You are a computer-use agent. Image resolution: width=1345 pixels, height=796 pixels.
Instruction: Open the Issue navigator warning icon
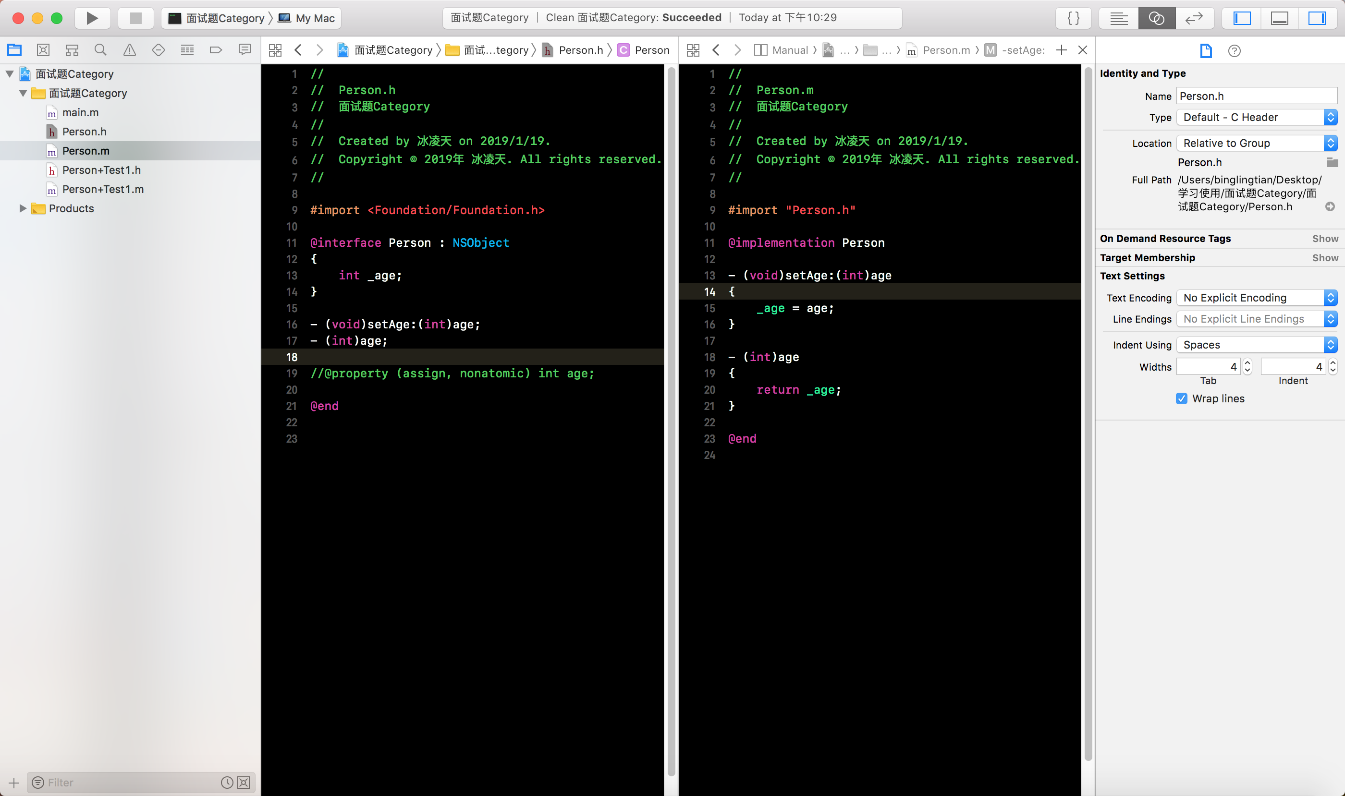(129, 50)
